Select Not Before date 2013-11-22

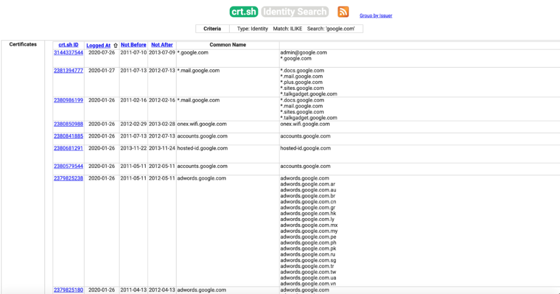pyautogui.click(x=133, y=148)
